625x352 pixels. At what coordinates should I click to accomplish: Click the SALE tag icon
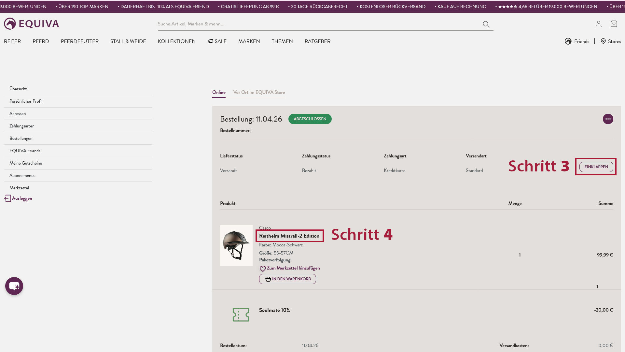[211, 41]
